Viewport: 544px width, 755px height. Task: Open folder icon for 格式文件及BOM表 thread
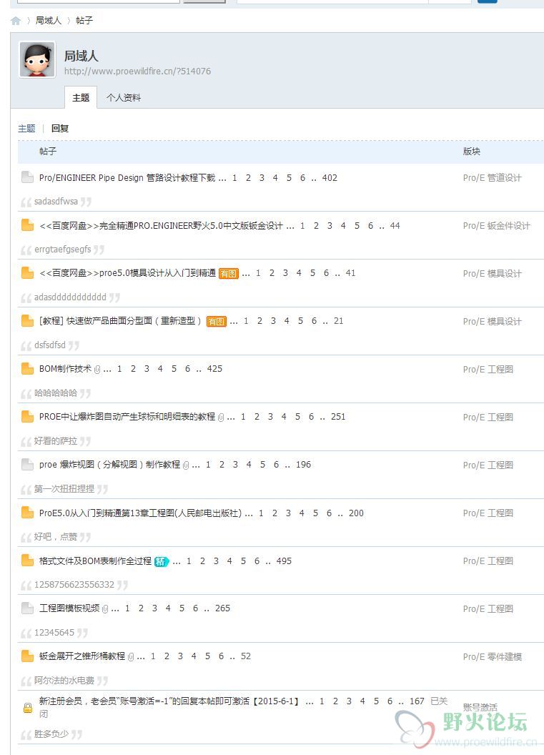pyautogui.click(x=27, y=561)
